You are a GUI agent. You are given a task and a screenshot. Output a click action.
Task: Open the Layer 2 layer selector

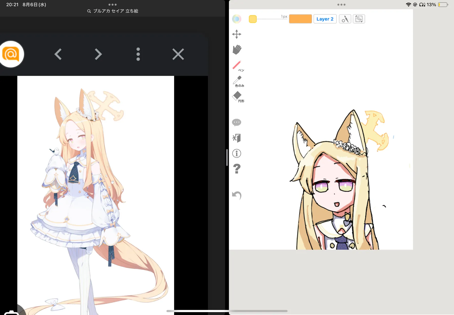point(325,19)
